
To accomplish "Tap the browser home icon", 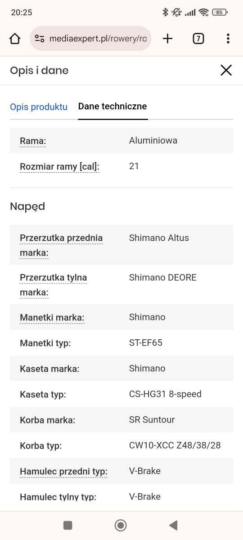I will [15, 39].
